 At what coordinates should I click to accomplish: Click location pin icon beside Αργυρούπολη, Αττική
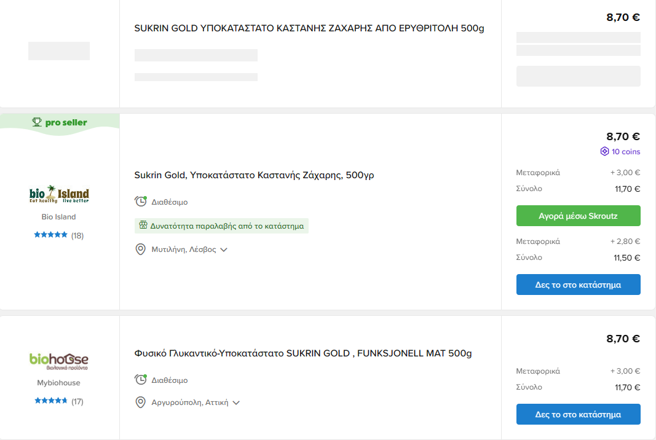[141, 403]
